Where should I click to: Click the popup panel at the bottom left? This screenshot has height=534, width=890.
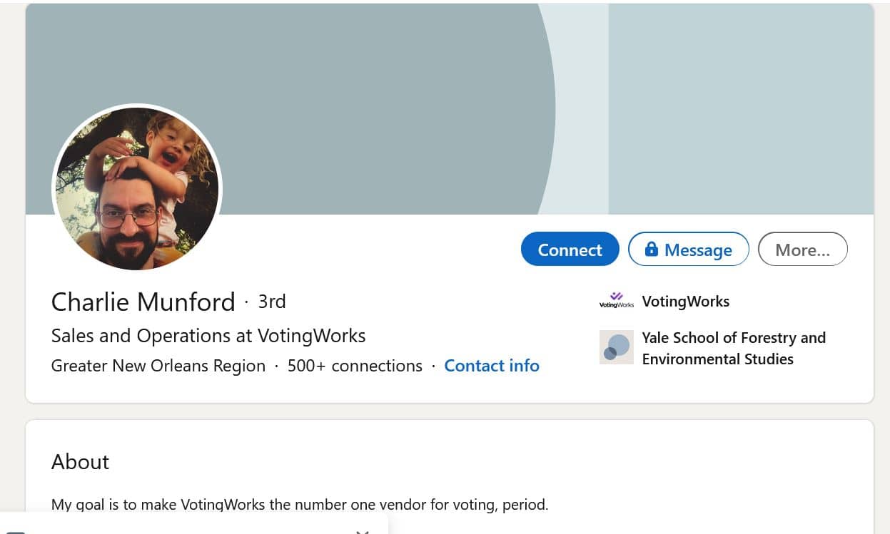point(178,528)
